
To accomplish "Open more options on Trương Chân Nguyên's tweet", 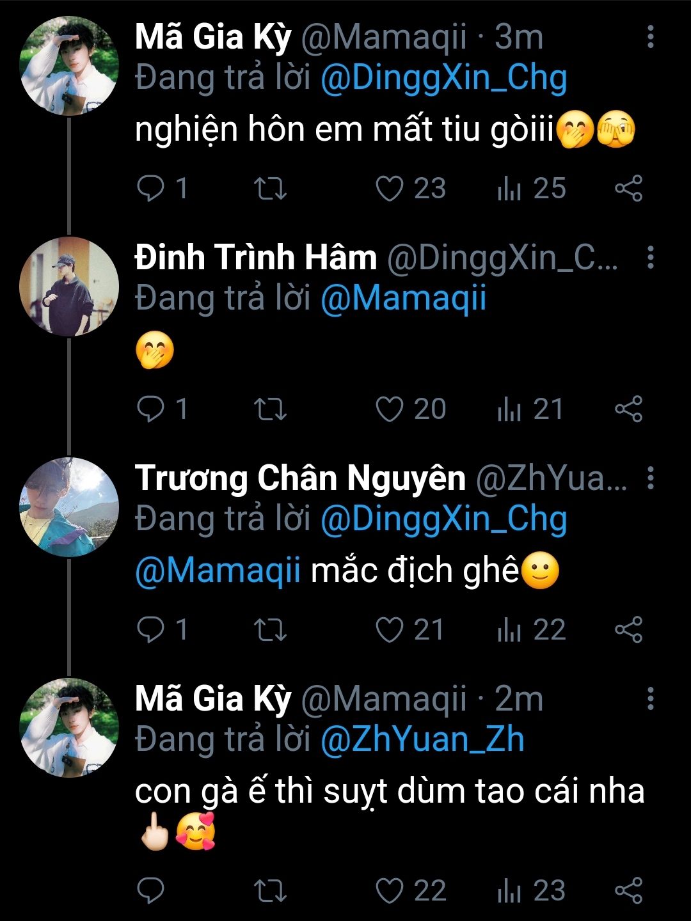I will click(650, 478).
